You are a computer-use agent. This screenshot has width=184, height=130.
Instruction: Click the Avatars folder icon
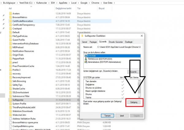pyautogui.click(x=10, y=14)
